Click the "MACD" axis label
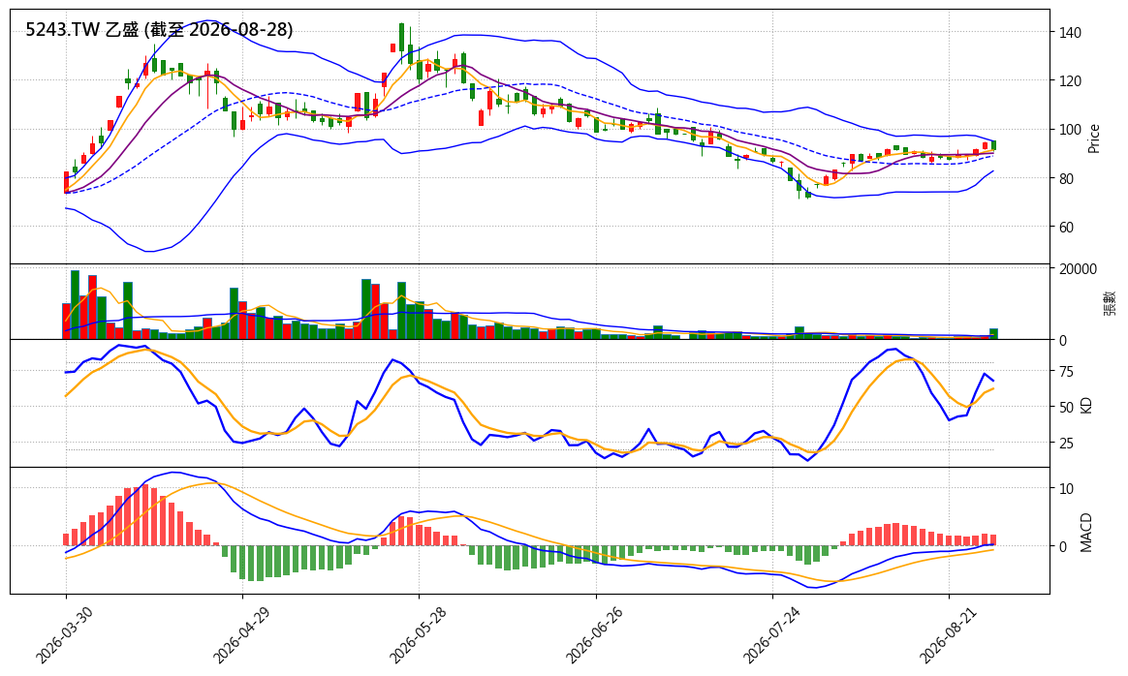This screenshot has height=676, width=1128. click(1086, 533)
